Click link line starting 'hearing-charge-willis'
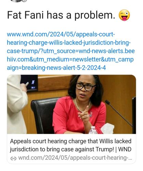 click(69, 43)
